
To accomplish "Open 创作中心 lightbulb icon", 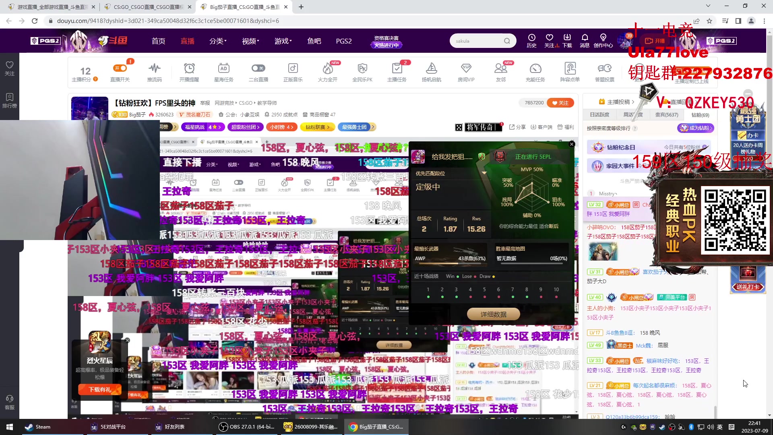I will coord(603,37).
